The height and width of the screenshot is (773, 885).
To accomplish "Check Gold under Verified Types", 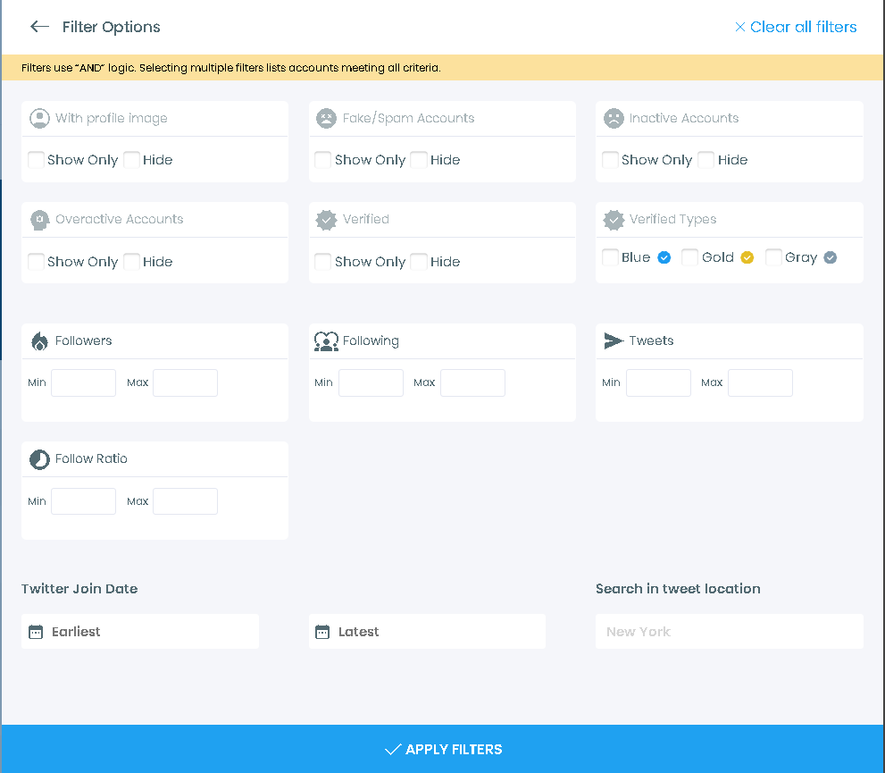I will coord(689,256).
